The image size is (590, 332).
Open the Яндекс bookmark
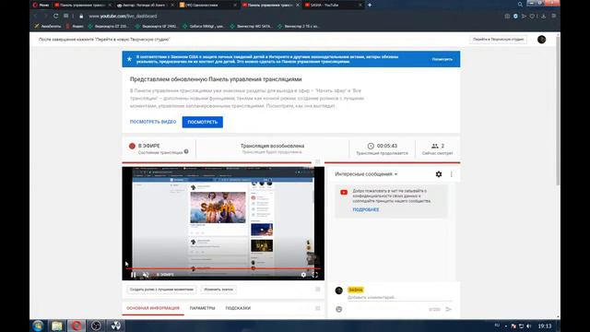tap(75, 27)
